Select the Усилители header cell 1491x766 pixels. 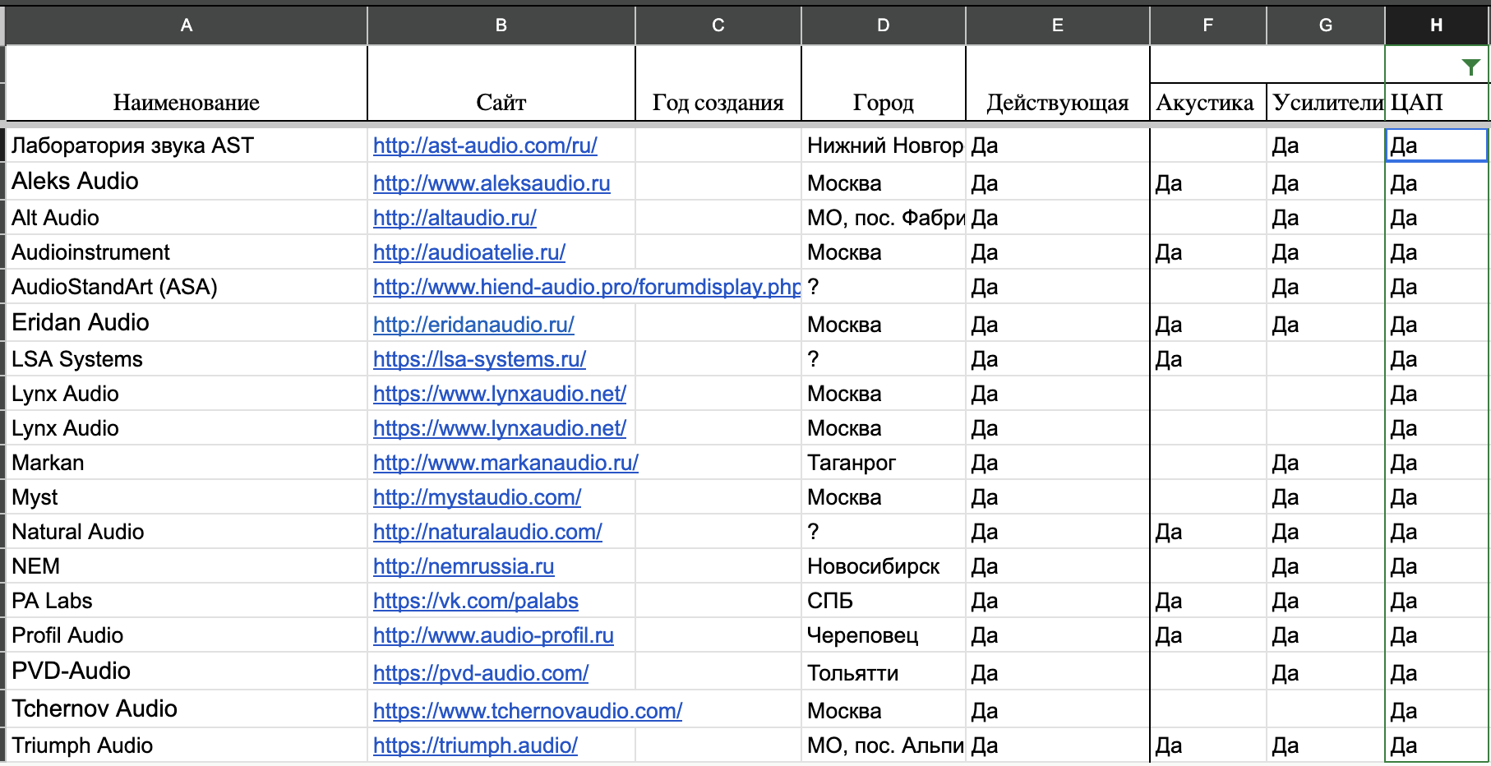[1326, 102]
